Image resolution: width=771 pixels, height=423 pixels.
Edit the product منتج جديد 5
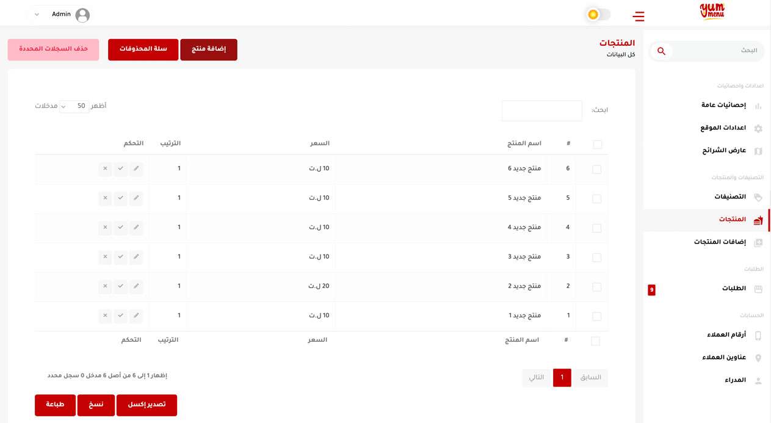pyautogui.click(x=136, y=198)
